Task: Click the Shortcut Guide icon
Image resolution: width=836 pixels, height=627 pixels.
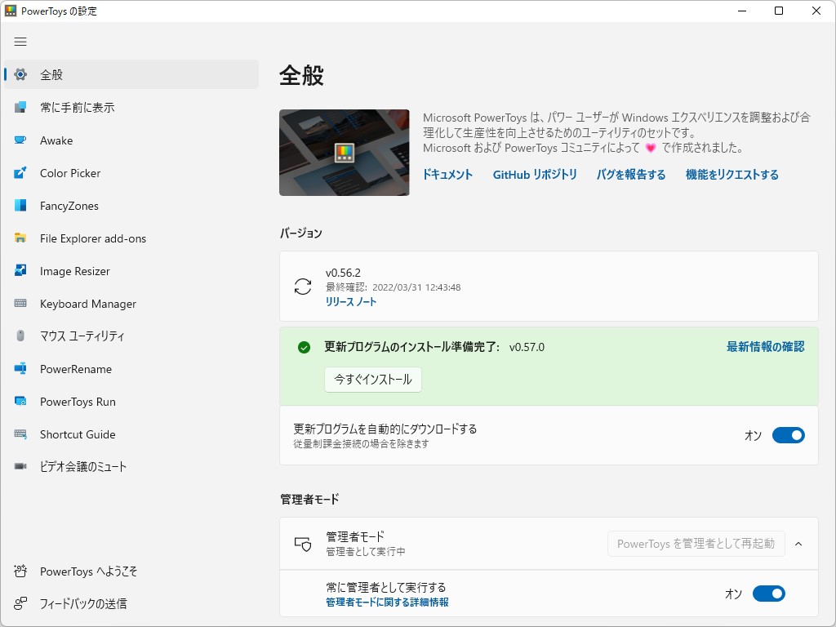Action: pyautogui.click(x=21, y=434)
